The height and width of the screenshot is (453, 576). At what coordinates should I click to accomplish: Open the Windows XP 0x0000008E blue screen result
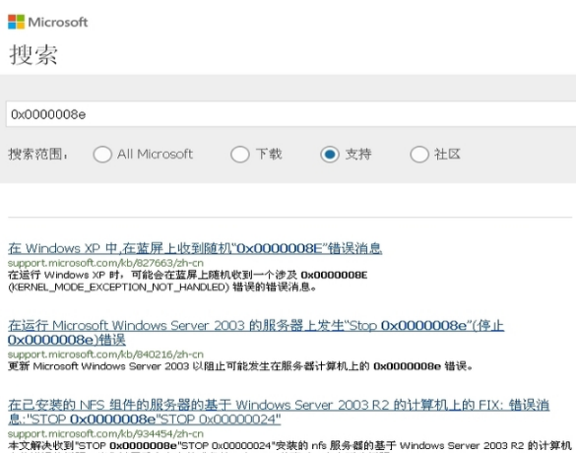[195, 248]
